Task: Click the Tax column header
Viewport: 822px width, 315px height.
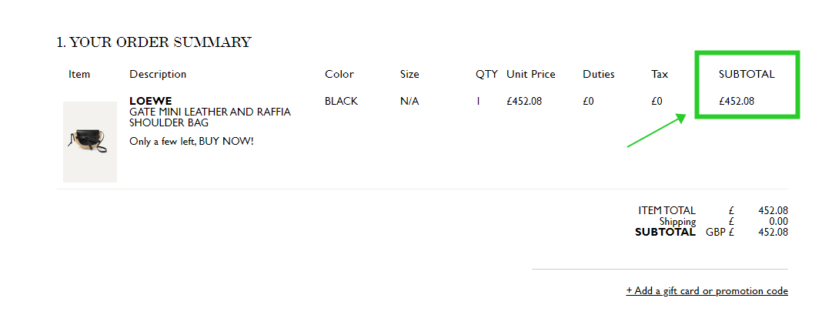Action: (660, 74)
